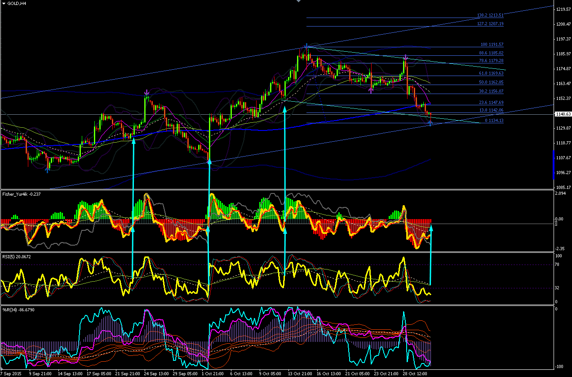
Task: Click the -100 value on %R scale
Action: pos(560,366)
